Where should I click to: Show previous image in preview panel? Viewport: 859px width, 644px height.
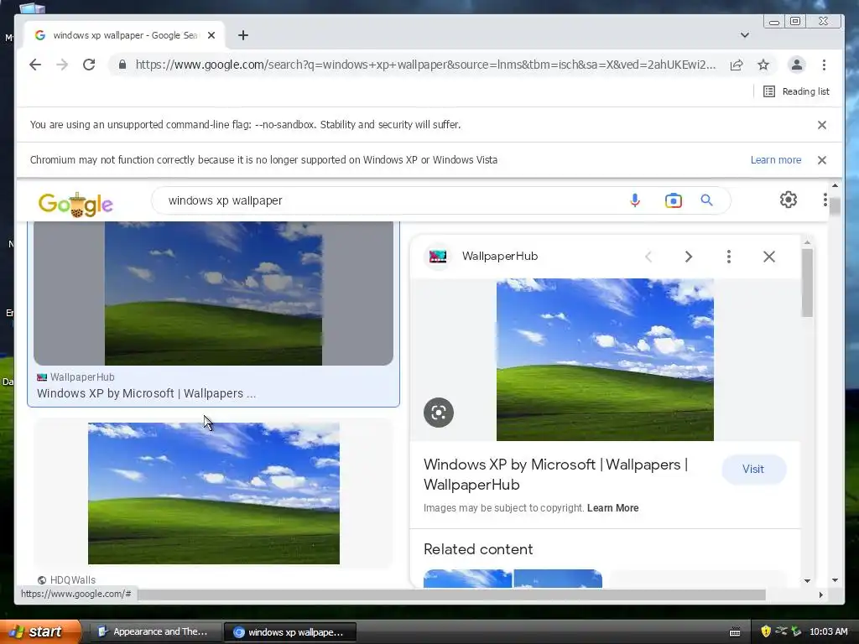[x=648, y=257]
